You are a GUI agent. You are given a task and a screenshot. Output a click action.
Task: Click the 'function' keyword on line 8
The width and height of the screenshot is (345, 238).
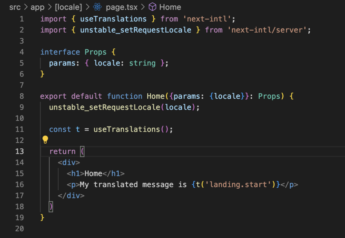pos(125,96)
